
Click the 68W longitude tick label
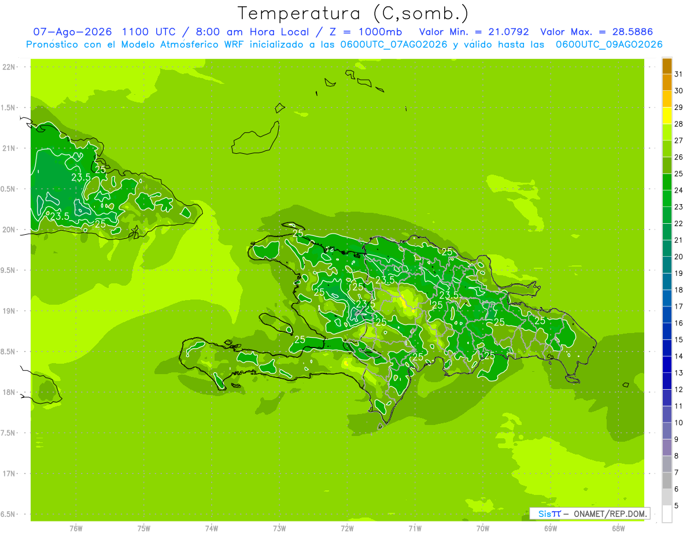(618, 528)
